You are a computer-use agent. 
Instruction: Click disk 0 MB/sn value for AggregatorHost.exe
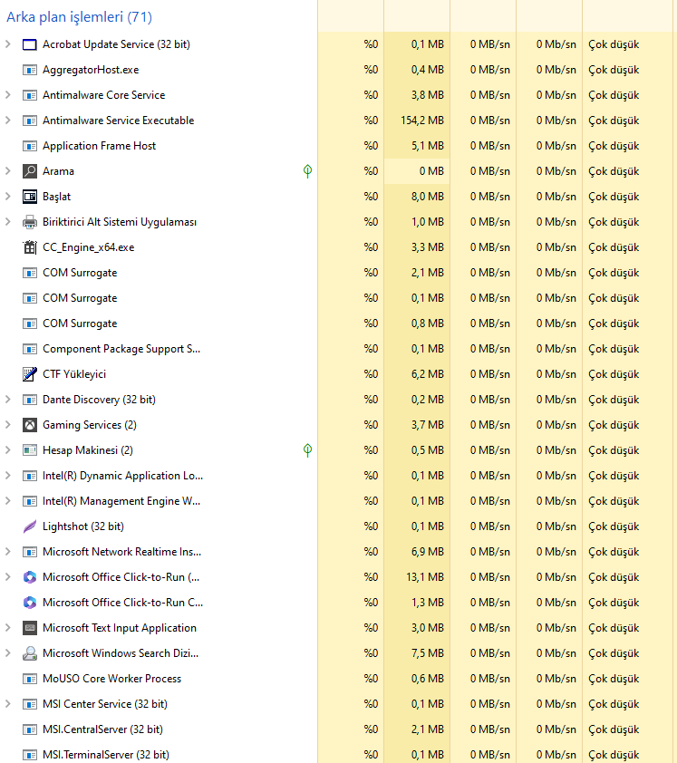point(490,70)
